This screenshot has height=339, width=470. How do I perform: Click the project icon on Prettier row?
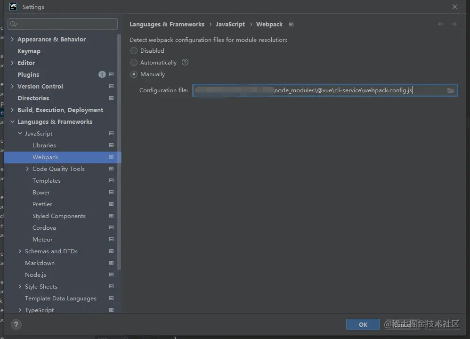click(x=111, y=204)
